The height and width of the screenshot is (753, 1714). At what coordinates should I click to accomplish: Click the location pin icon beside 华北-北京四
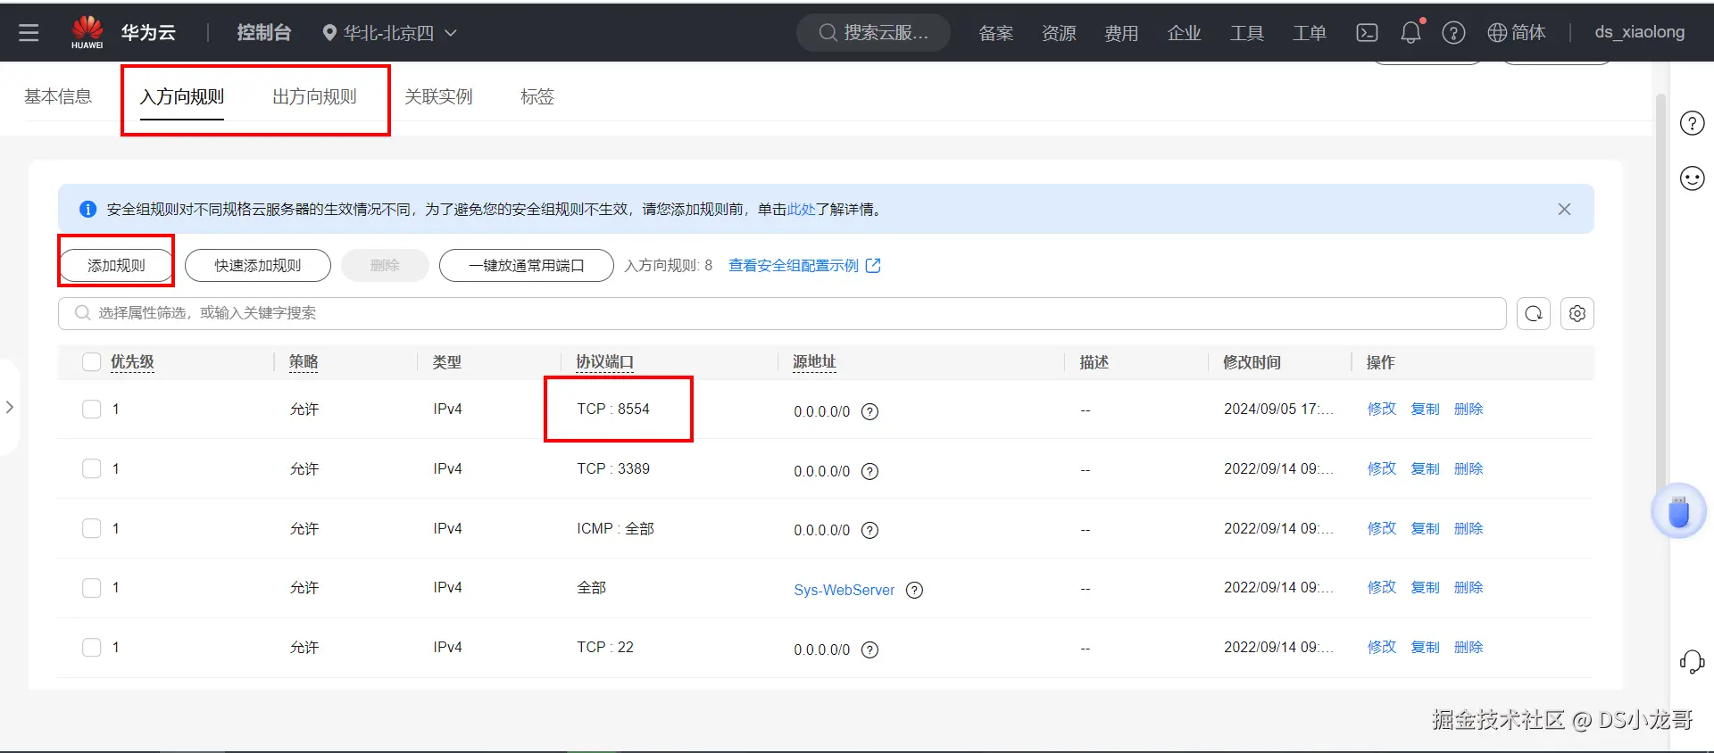329,33
